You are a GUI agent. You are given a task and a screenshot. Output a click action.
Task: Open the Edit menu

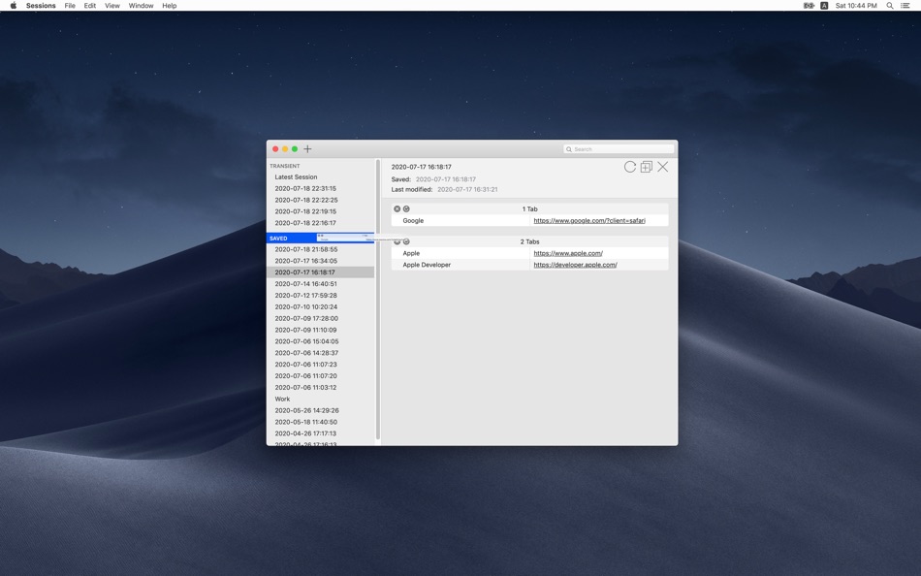coord(90,5)
